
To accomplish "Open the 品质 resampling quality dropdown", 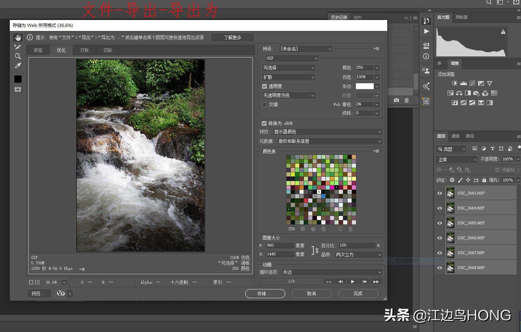I will pos(358,255).
